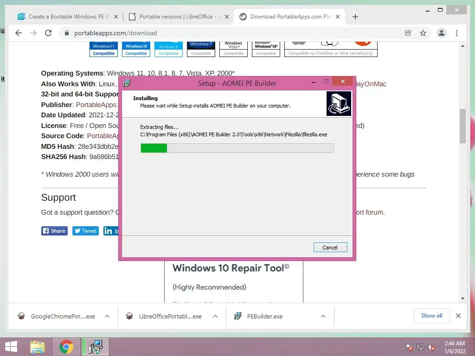Click the Windows Vista Compatible badge
Viewport: 475px width, 356px height.
233,49
